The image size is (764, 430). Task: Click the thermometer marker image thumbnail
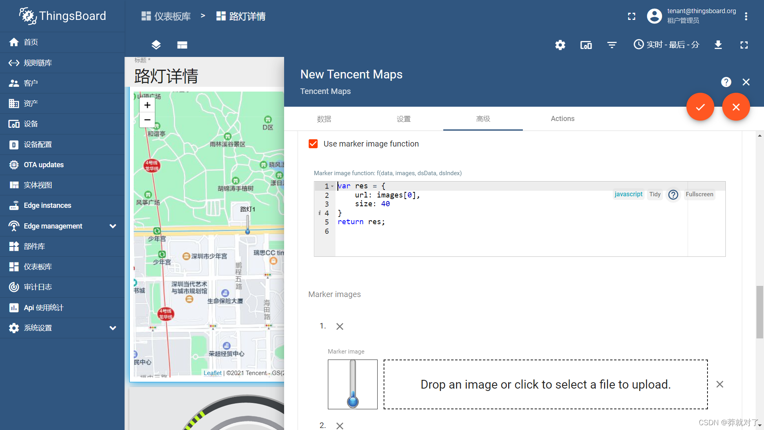[x=353, y=384]
